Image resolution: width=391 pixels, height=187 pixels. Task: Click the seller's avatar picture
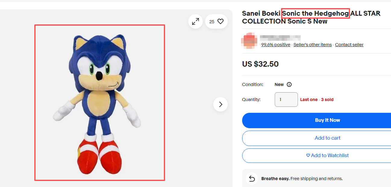[249, 42]
